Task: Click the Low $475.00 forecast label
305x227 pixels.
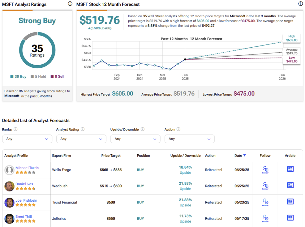Action: coord(292,60)
